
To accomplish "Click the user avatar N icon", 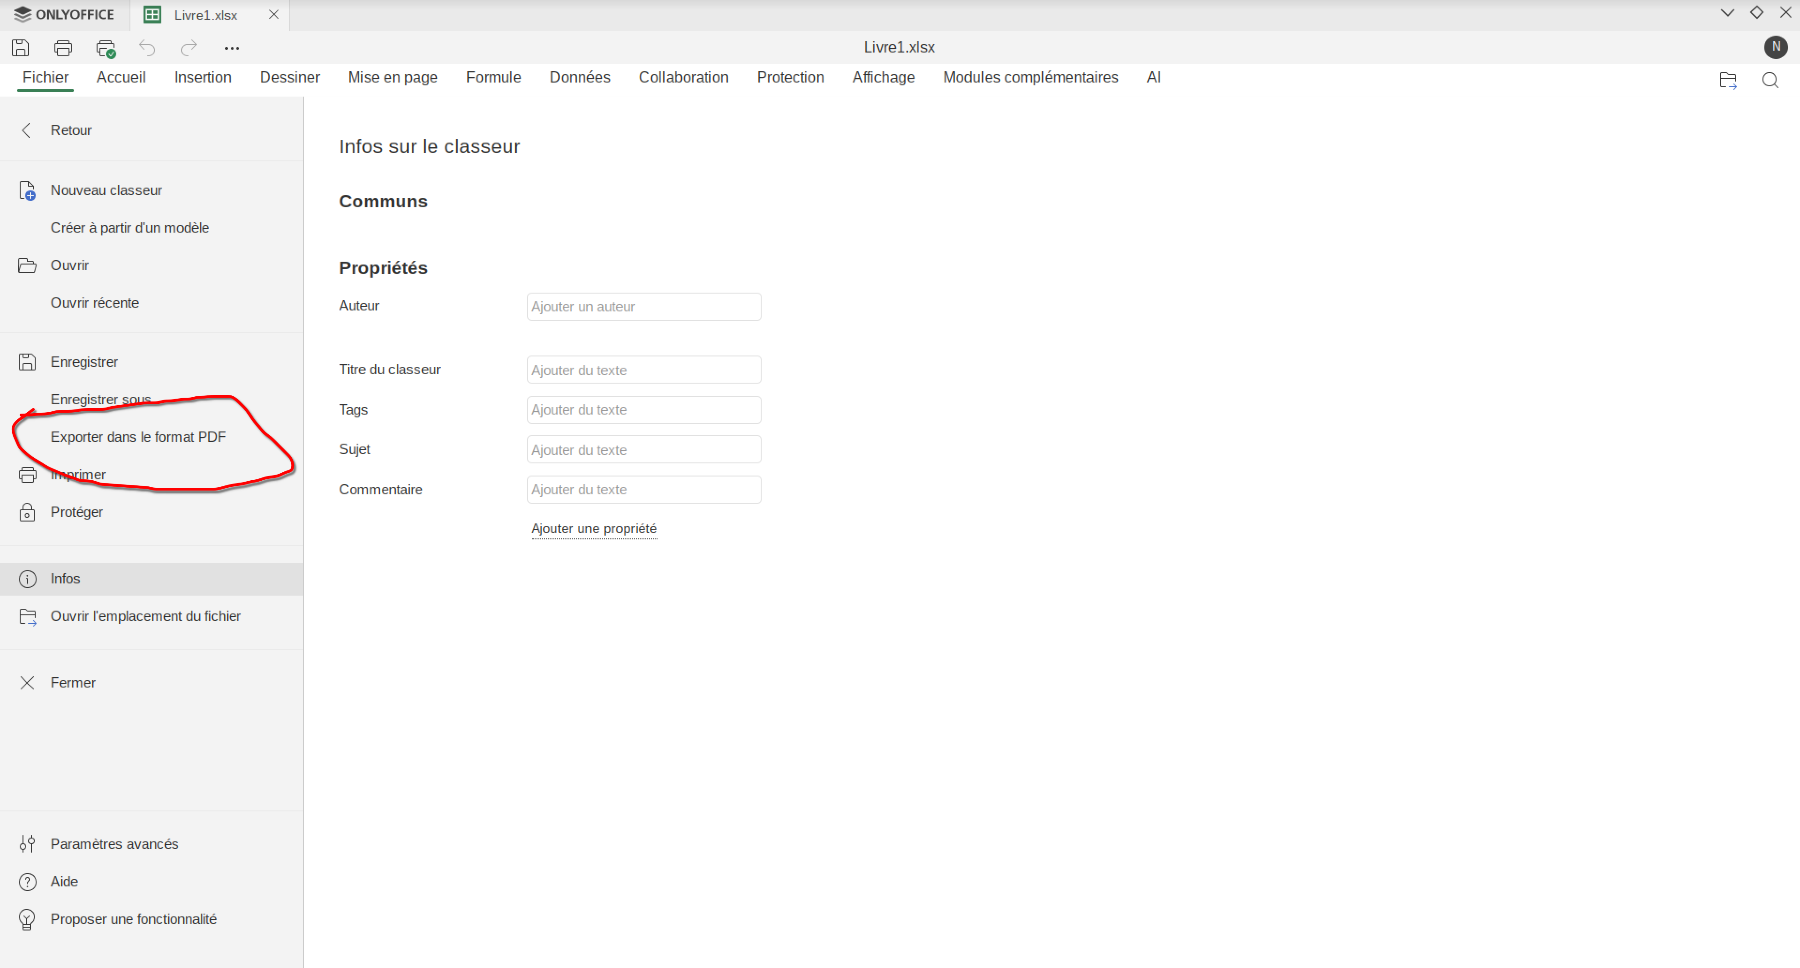I will click(x=1776, y=47).
